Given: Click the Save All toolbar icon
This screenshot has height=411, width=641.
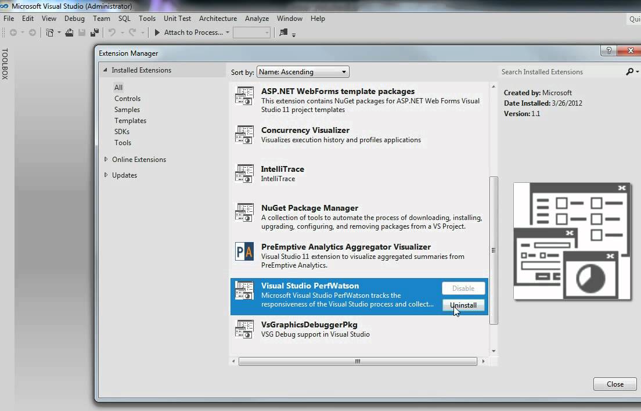Looking at the screenshot, I should [95, 33].
